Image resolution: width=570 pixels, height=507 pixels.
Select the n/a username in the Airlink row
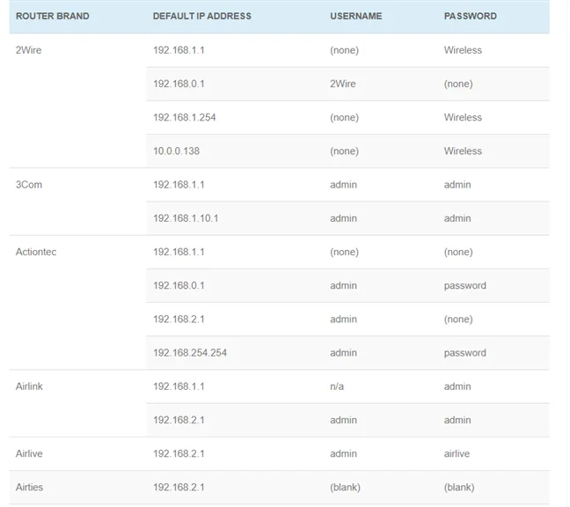pos(337,386)
